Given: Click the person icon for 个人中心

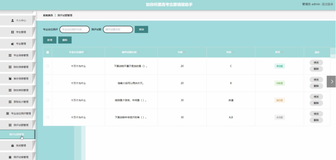Looking at the screenshot, I should (12, 21).
